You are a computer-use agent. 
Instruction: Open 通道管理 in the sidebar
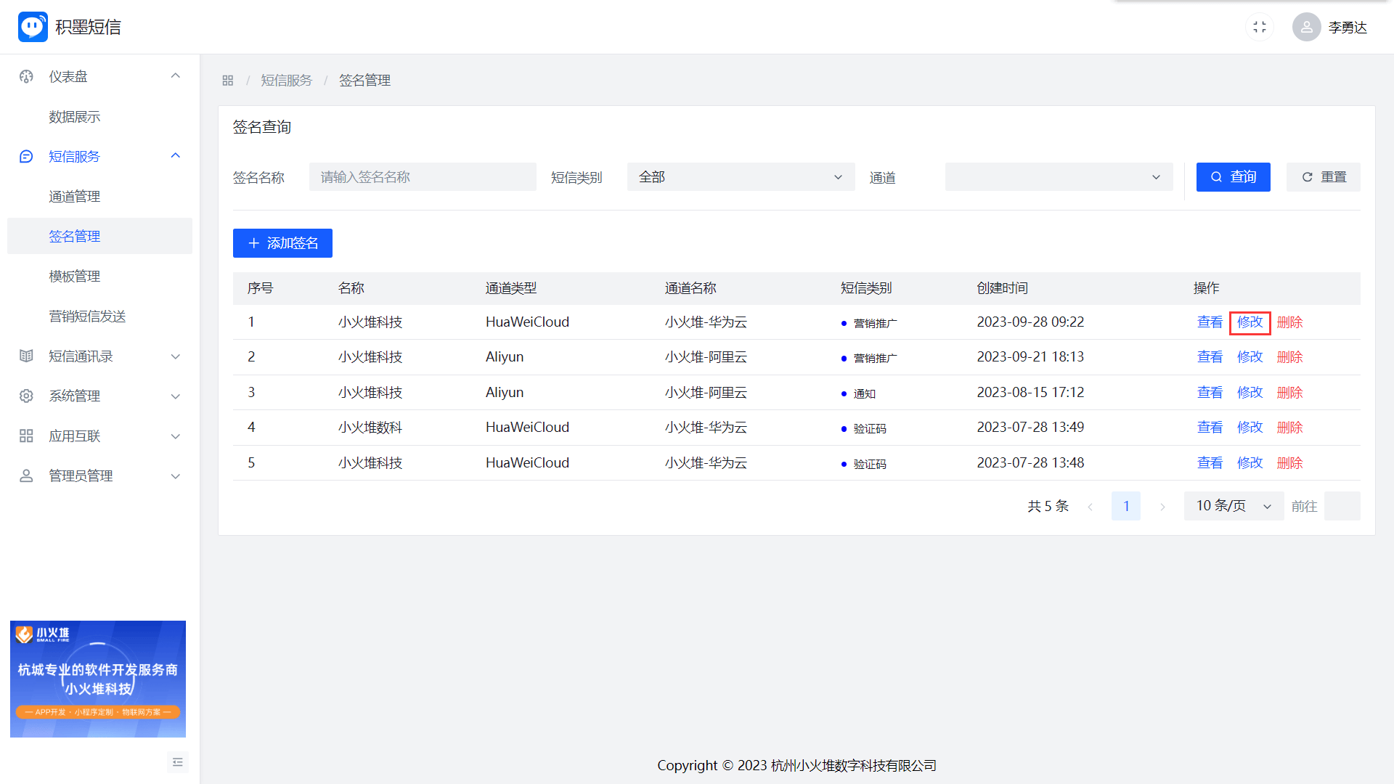[x=75, y=196]
